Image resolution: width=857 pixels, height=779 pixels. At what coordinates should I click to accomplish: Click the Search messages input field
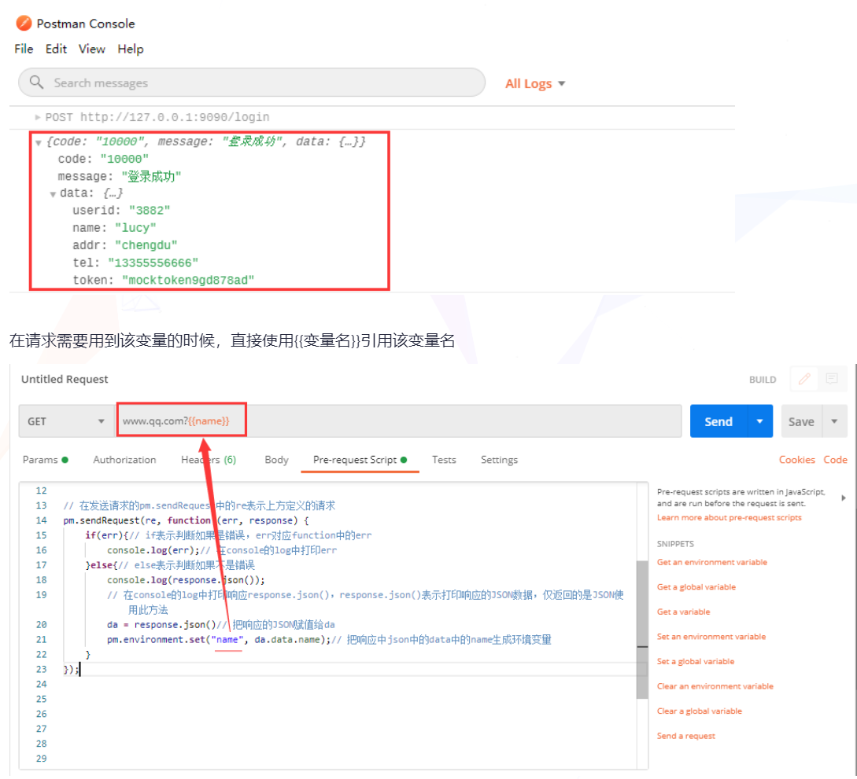tap(260, 83)
